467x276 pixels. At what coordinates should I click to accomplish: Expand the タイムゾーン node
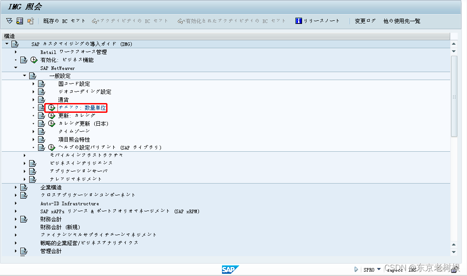pyautogui.click(x=33, y=131)
